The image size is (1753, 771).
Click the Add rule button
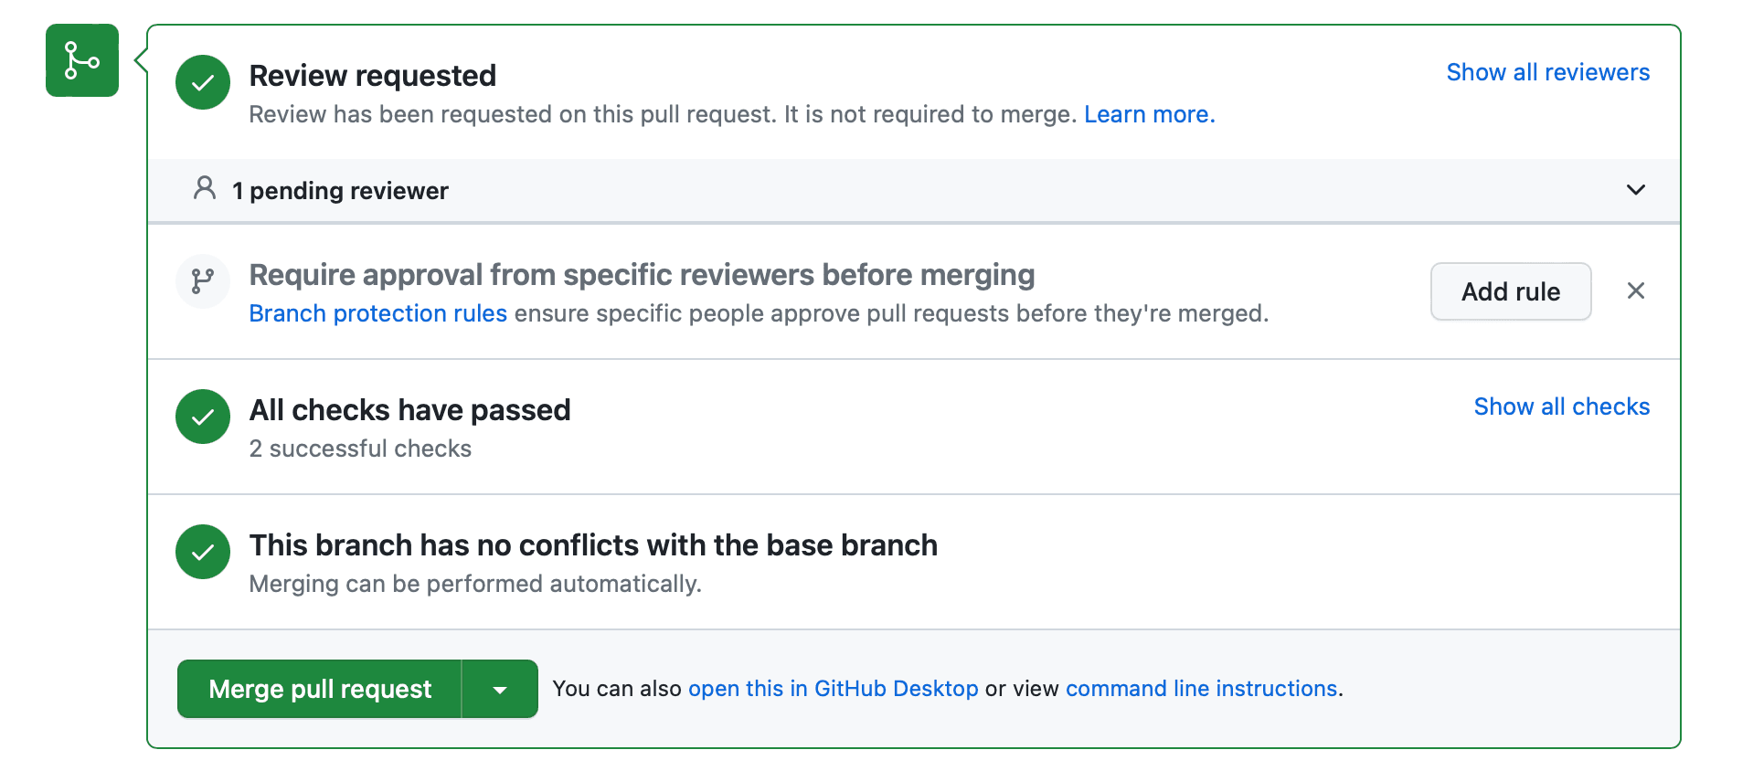1511,291
